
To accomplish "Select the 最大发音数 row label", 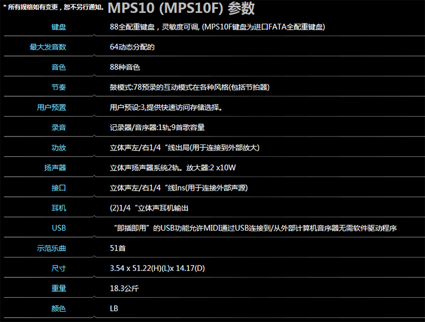I will pos(48,47).
